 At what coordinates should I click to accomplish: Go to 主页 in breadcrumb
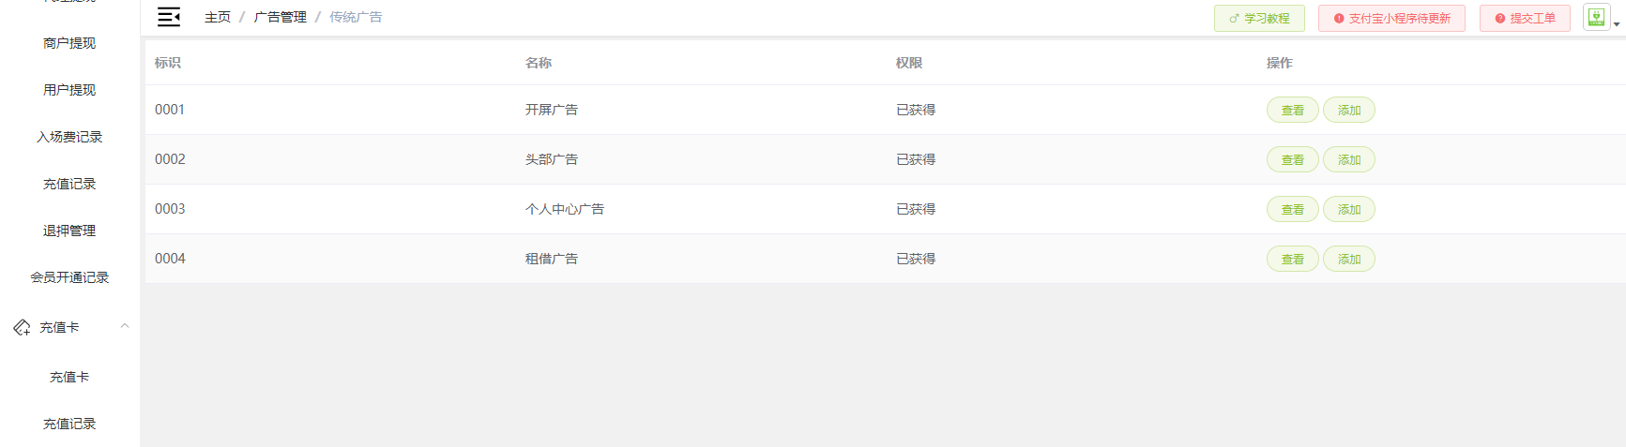pos(218,17)
